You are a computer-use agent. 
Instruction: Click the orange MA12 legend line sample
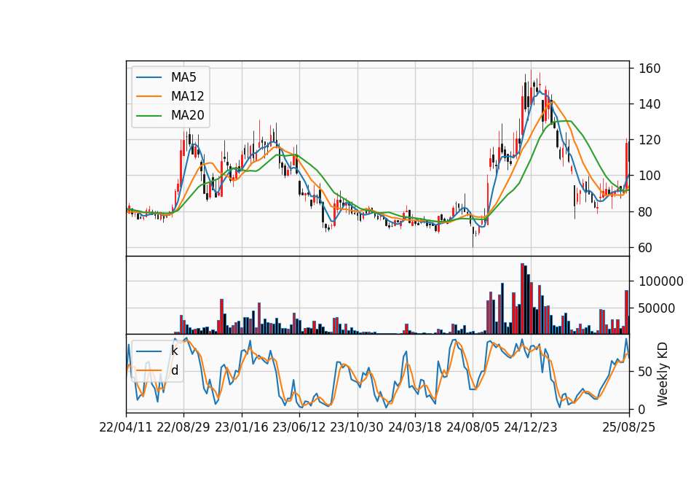pyautogui.click(x=149, y=96)
